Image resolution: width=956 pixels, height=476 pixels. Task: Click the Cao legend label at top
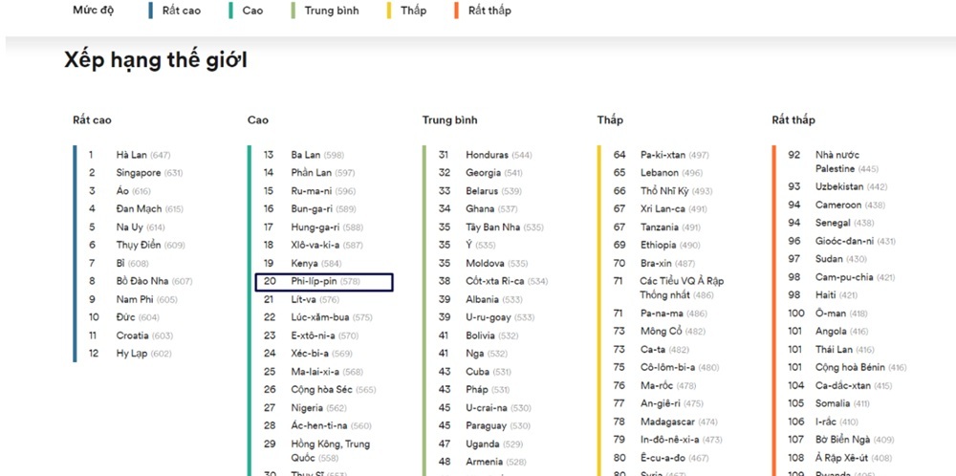point(252,11)
